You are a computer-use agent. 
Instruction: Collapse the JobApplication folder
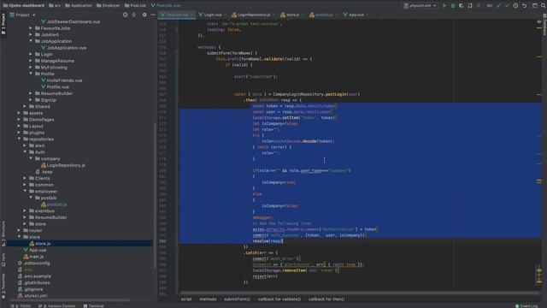(31, 41)
